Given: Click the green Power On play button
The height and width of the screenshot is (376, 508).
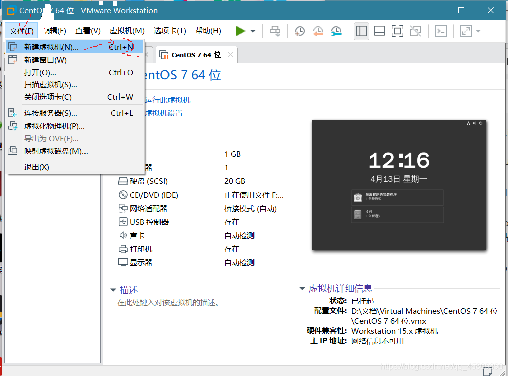Looking at the screenshot, I should 240,31.
